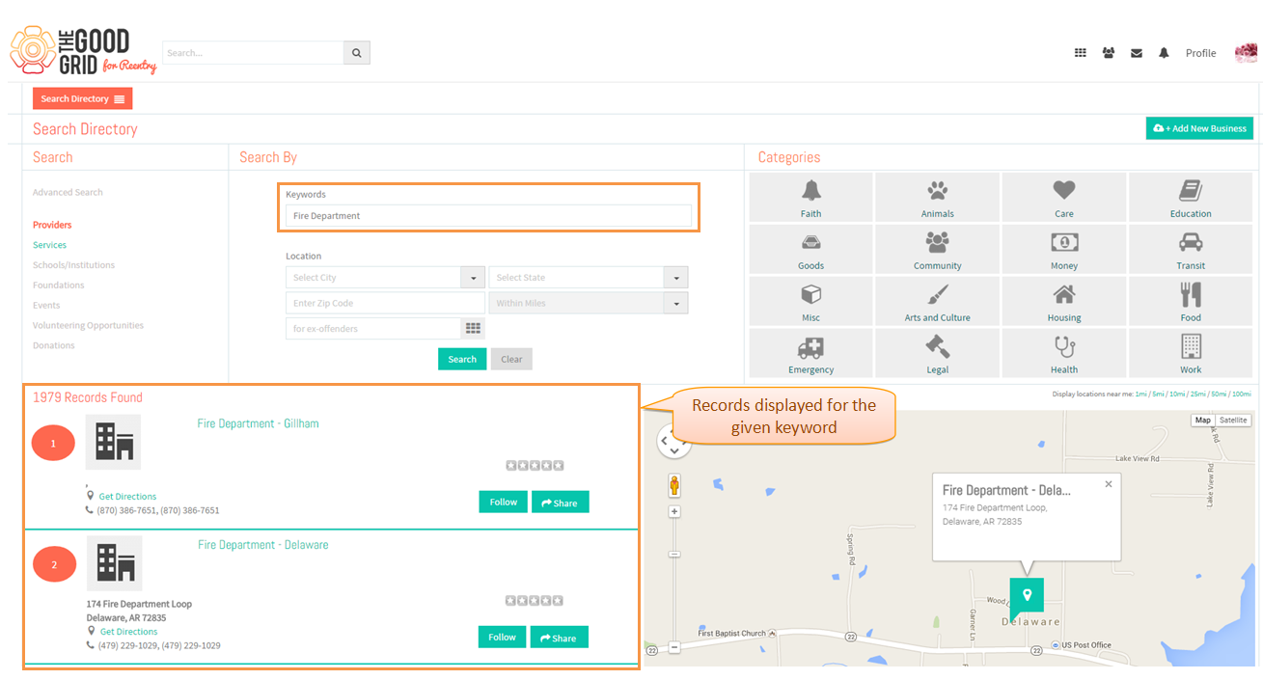Open the Select State dropdown
The image size is (1263, 680).
pos(589,278)
